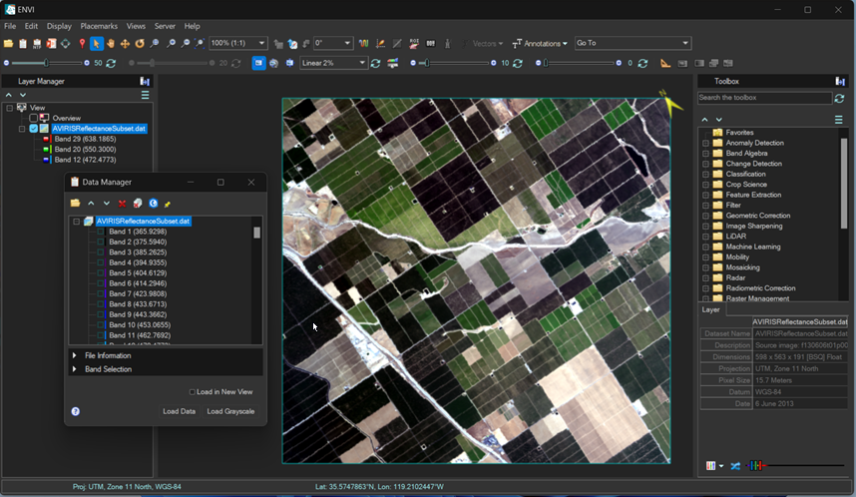
Task: Expand the Band Selection section
Action: (74, 369)
